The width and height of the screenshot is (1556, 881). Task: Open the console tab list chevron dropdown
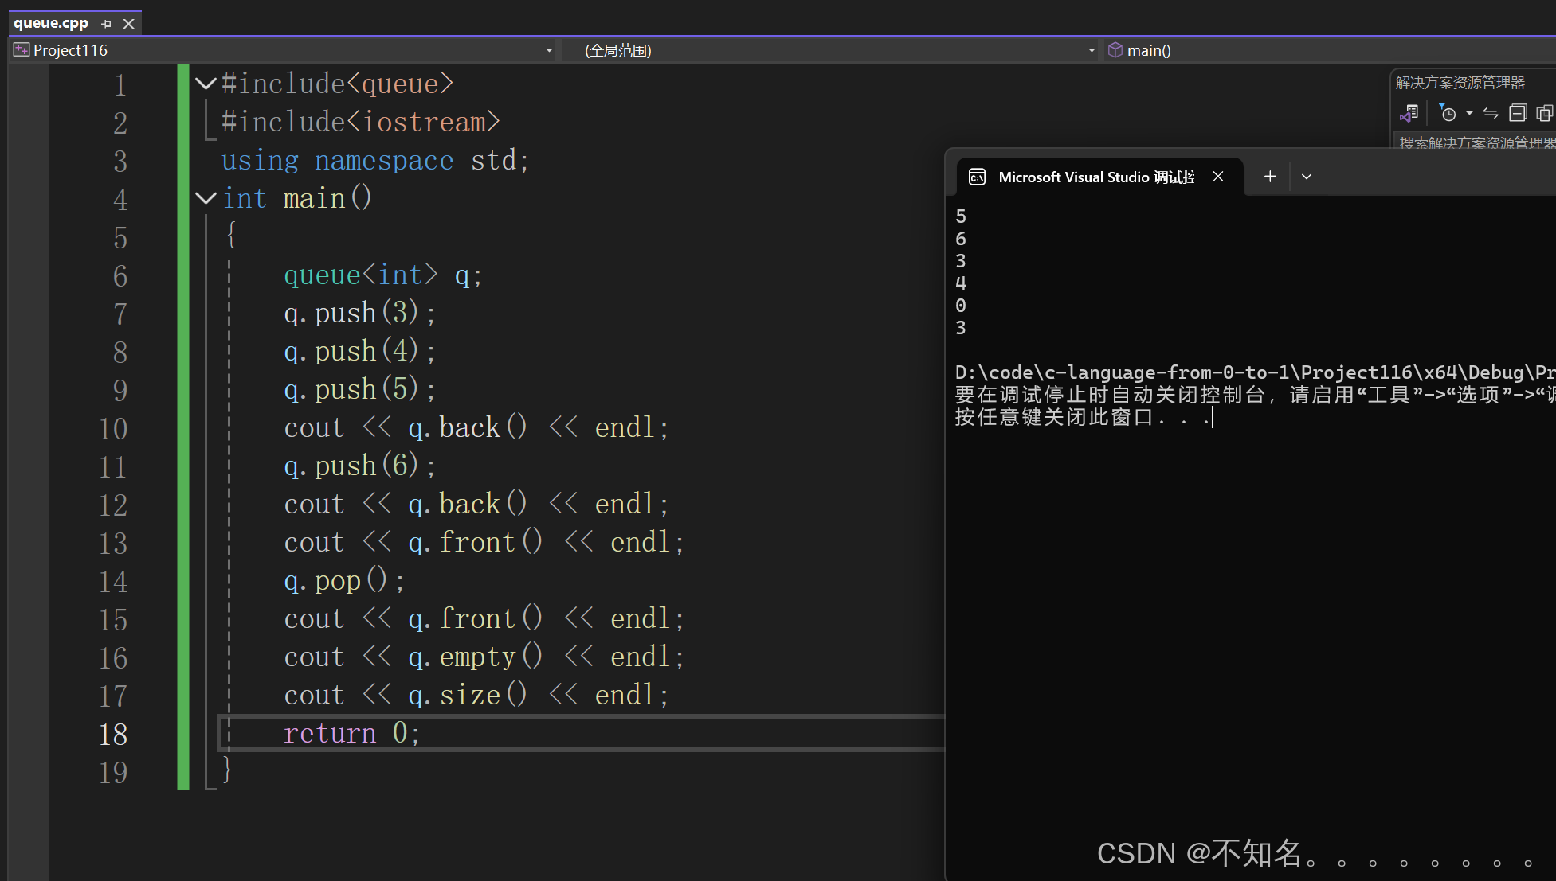(1307, 177)
